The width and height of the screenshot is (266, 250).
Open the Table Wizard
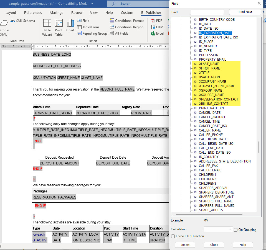coord(47,27)
